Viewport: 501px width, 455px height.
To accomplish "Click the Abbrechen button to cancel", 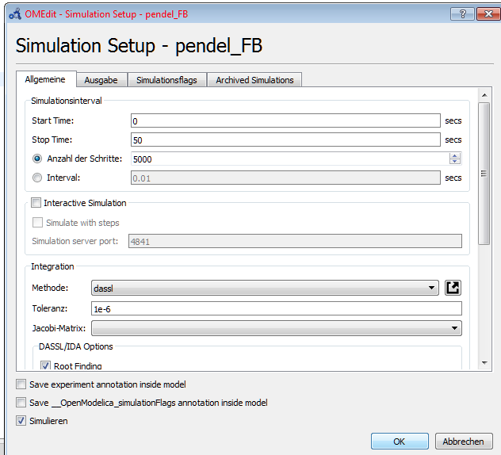I will (x=464, y=442).
